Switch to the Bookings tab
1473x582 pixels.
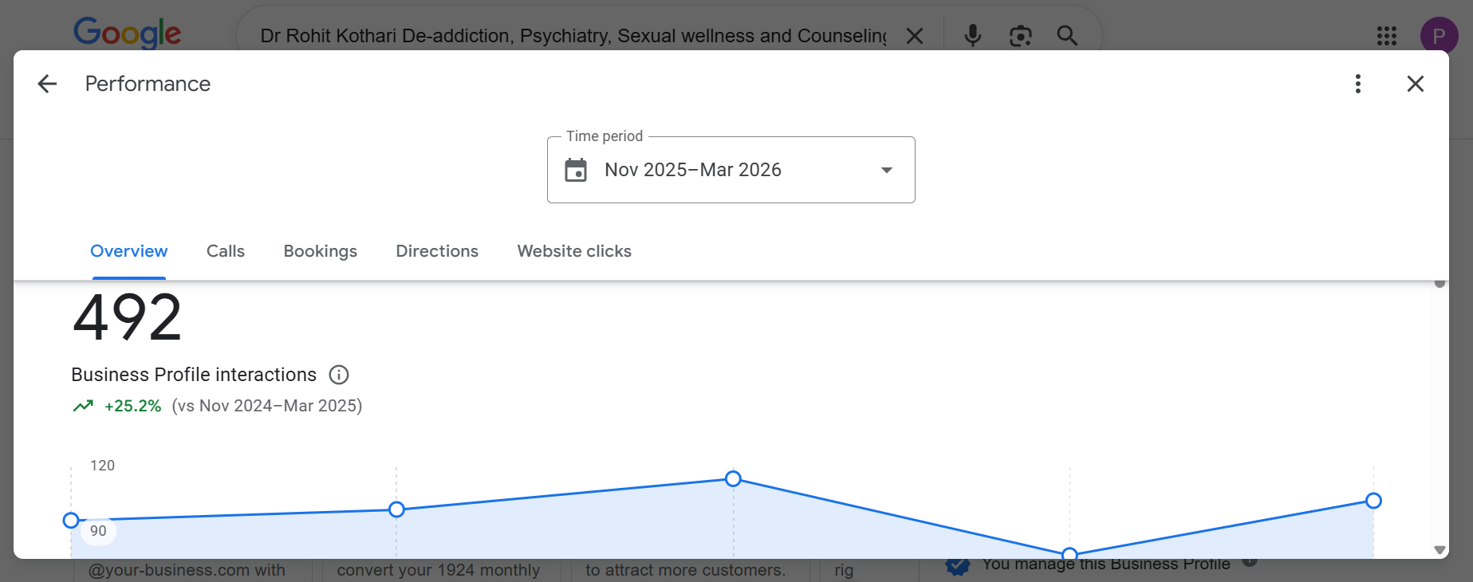pyautogui.click(x=321, y=251)
